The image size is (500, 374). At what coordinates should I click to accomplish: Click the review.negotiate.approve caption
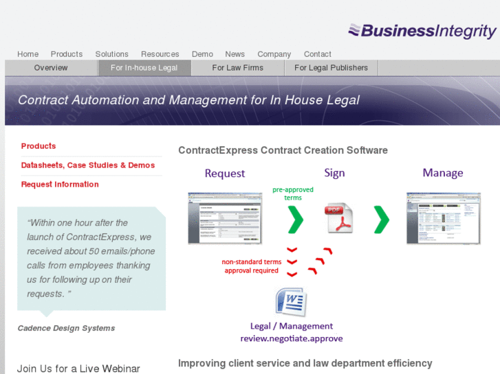pos(292,338)
